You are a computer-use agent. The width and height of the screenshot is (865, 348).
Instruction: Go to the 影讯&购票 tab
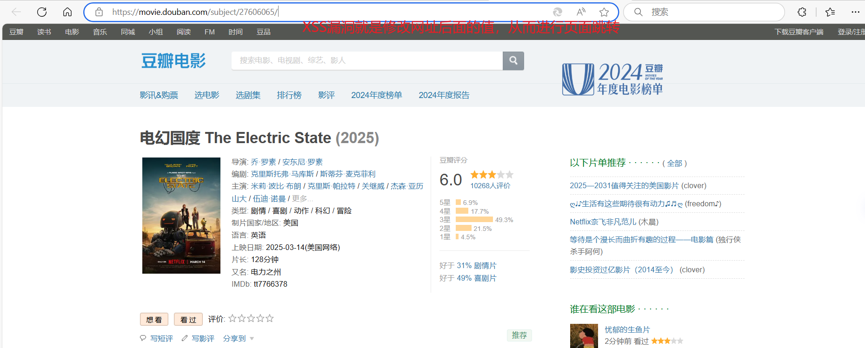[159, 95]
